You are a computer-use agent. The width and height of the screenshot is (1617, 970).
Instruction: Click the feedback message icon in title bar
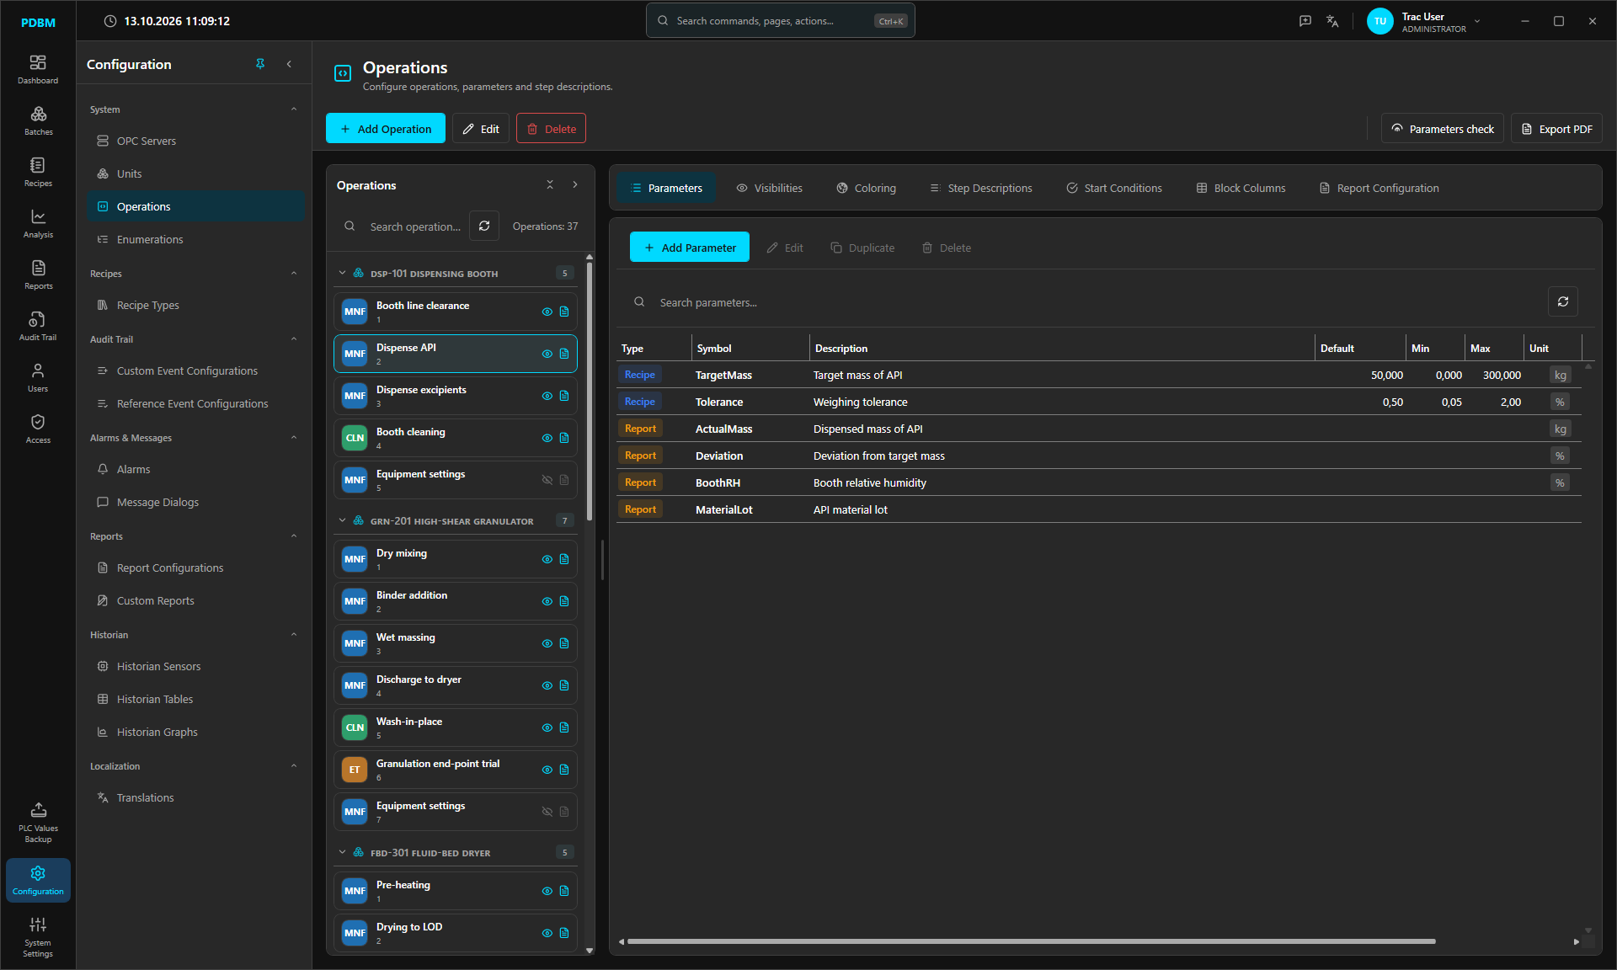pyautogui.click(x=1305, y=21)
